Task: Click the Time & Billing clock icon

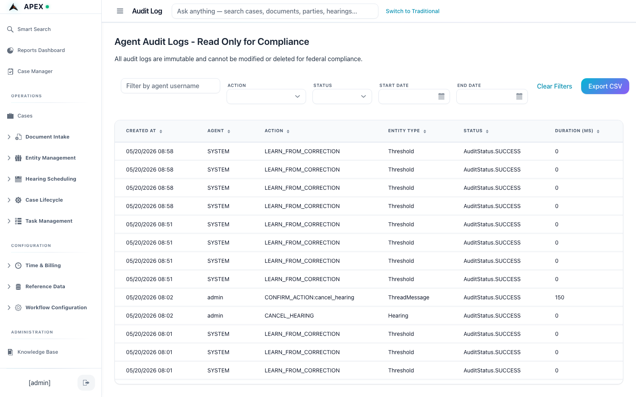Action: pyautogui.click(x=18, y=266)
